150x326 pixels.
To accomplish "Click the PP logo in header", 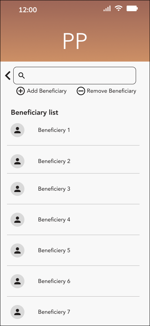I will (x=75, y=41).
